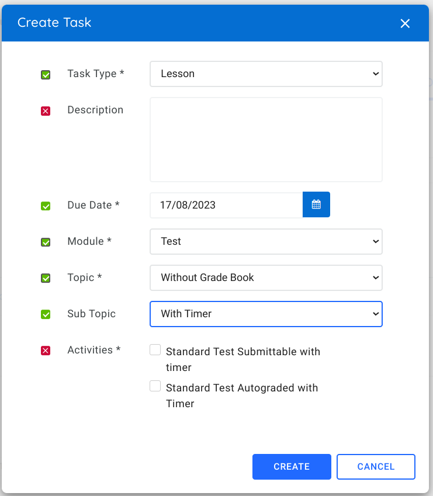Image resolution: width=433 pixels, height=496 pixels.
Task: Click the Due Date field showing 17/08/2023
Action: click(x=225, y=204)
